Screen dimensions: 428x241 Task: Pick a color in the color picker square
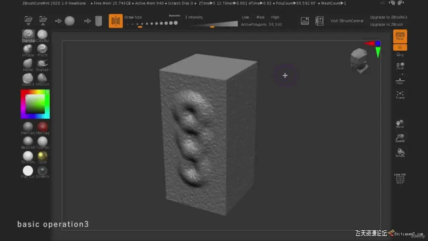[x=35, y=104]
